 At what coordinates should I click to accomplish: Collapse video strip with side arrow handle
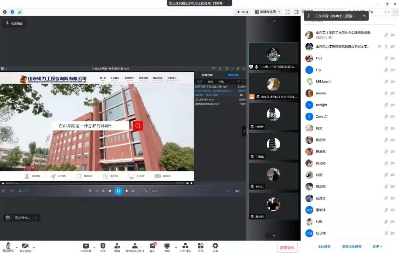(x=244, y=131)
